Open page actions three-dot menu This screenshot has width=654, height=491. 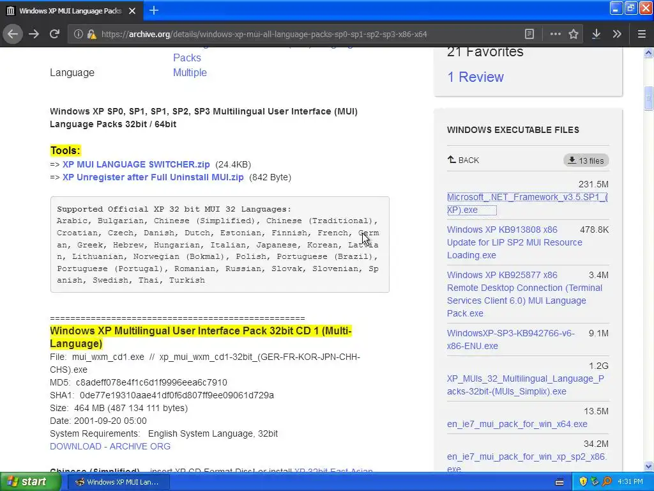pyautogui.click(x=555, y=35)
